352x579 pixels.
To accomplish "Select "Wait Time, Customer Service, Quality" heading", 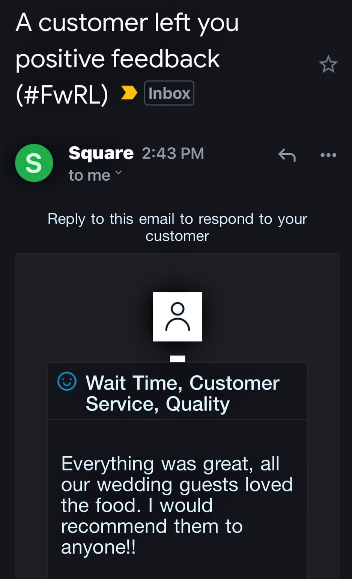I will pyautogui.click(x=182, y=393).
